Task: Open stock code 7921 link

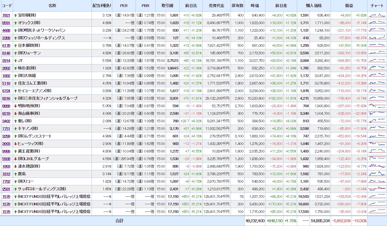Action: pyautogui.click(x=6, y=15)
